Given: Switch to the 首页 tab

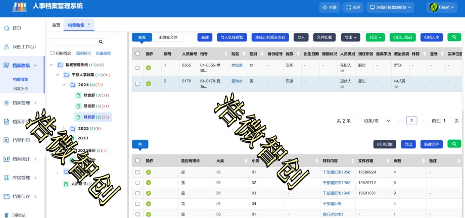Looking at the screenshot, I should 56,25.
